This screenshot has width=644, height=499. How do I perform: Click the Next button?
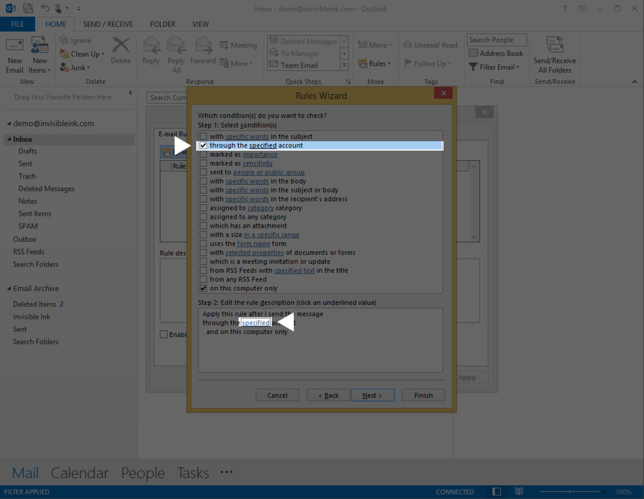click(x=373, y=395)
